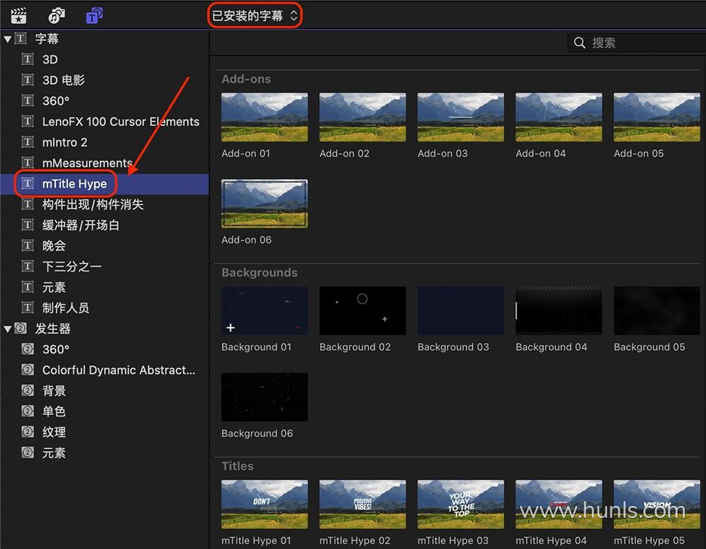This screenshot has width=706, height=549.
Task: Select the Add-on 05 thumbnail
Action: 657,117
